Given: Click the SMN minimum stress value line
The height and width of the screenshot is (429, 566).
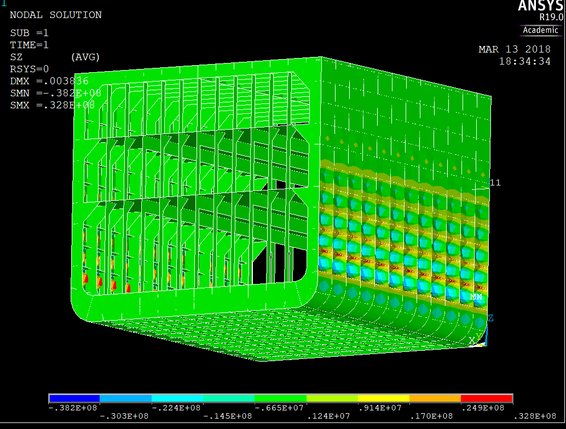Looking at the screenshot, I should click(55, 93).
